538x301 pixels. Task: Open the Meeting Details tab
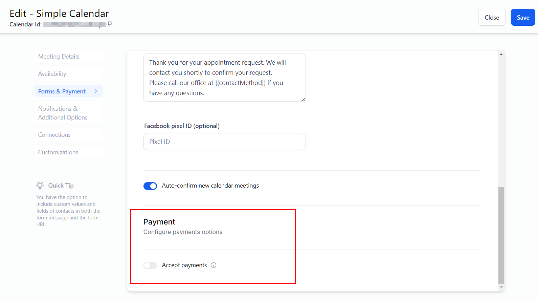59,57
